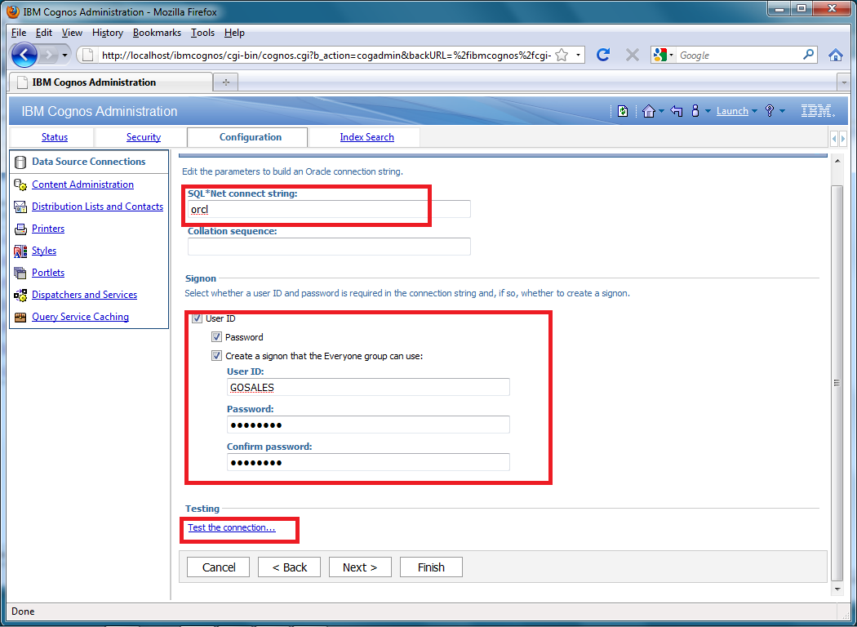
Task: Click the Cancel button
Action: click(x=219, y=567)
